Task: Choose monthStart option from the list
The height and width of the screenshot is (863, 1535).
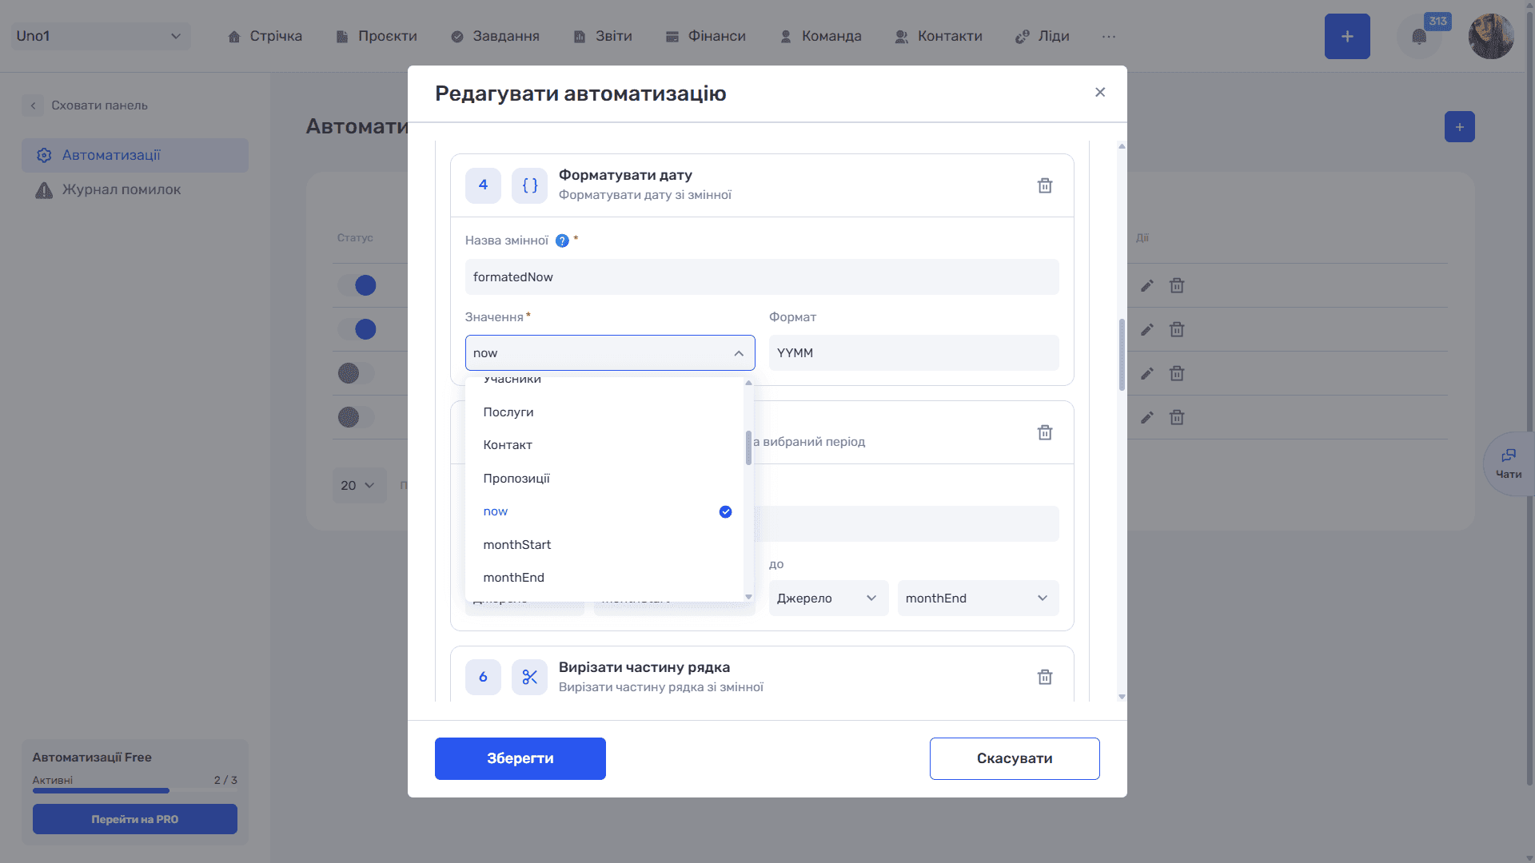Action: click(604, 545)
